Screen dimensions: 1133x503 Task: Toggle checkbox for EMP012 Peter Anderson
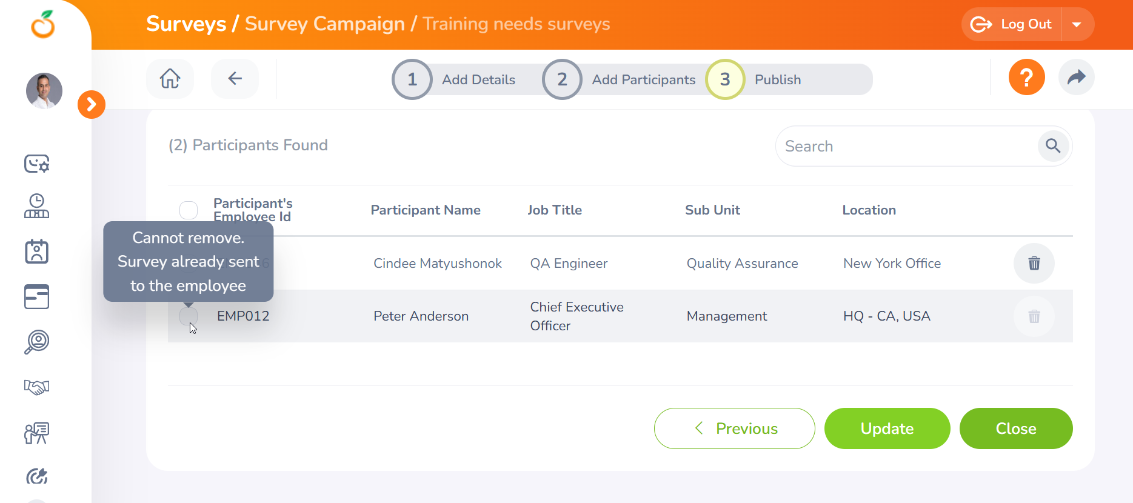click(x=189, y=316)
